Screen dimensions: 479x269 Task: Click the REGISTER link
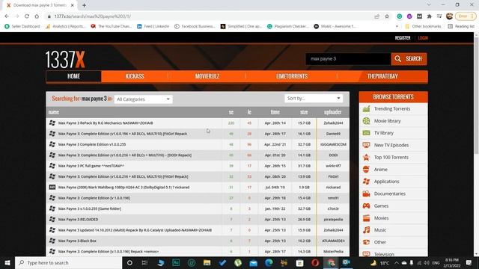click(x=403, y=38)
